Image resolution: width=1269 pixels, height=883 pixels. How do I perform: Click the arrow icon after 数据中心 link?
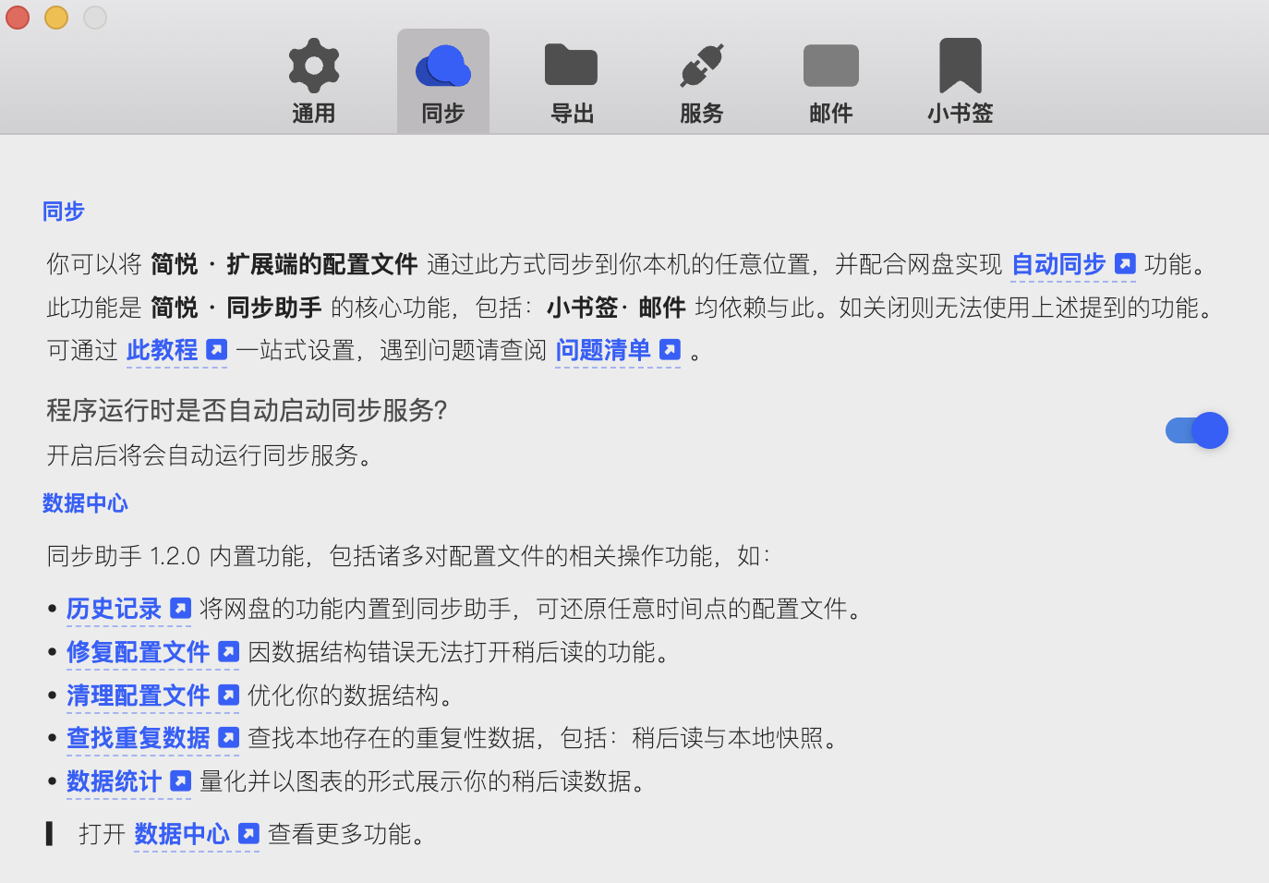click(248, 834)
